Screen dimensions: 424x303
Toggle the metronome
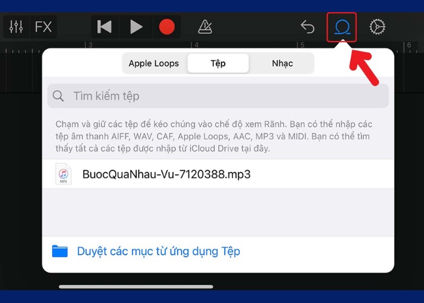point(205,27)
